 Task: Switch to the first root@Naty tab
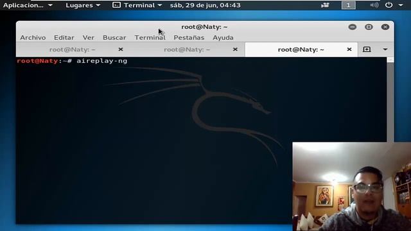click(x=72, y=49)
